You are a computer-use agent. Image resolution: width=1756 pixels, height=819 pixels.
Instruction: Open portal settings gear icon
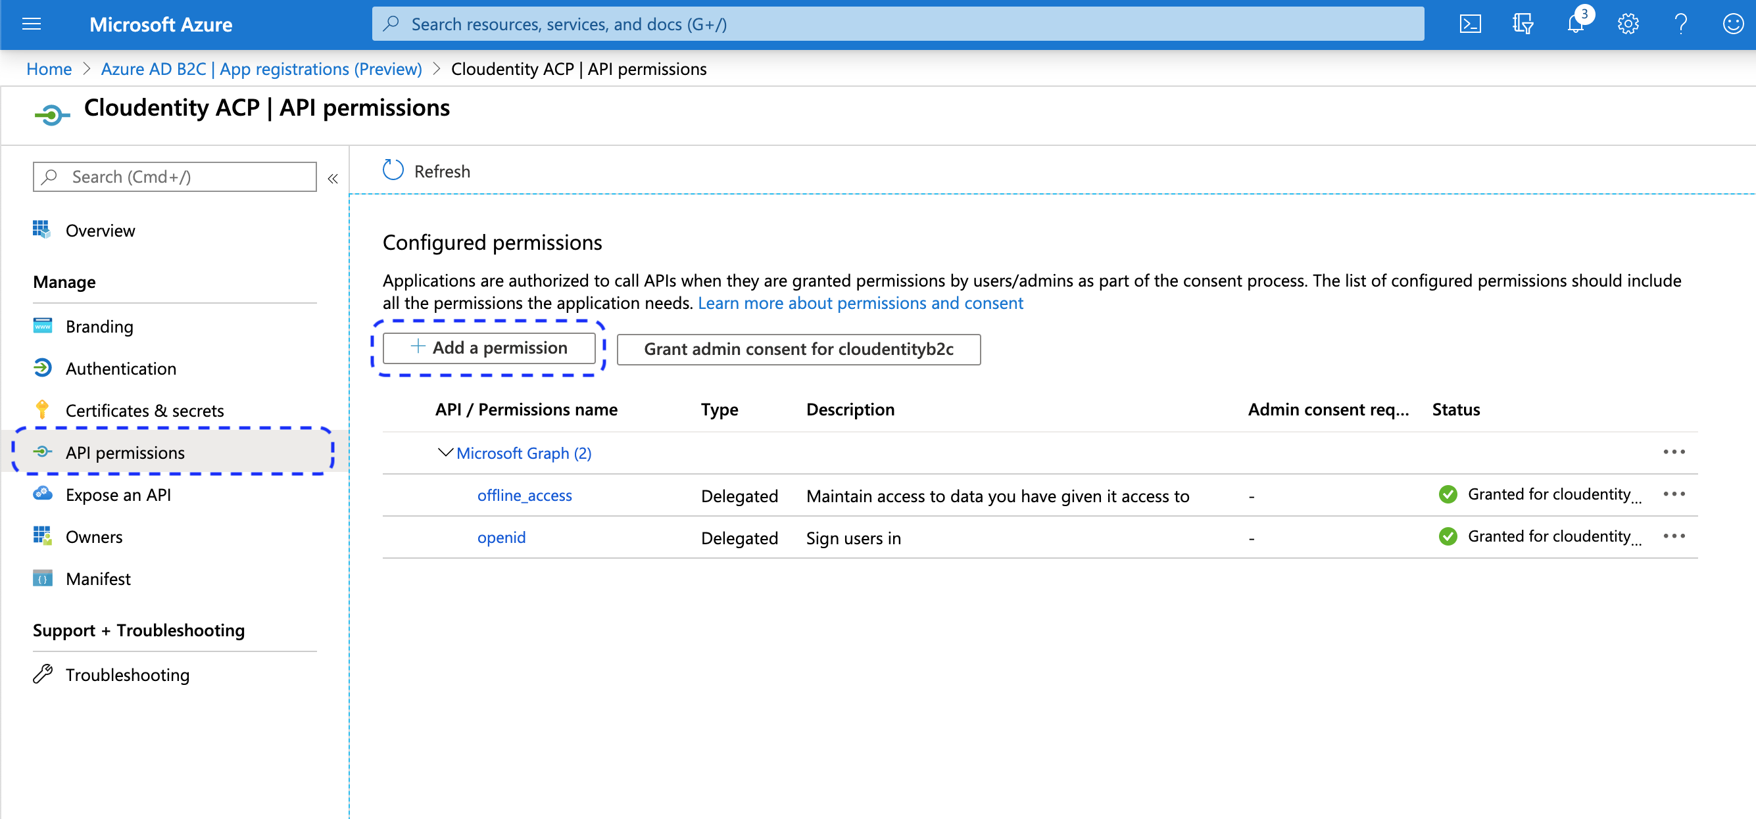click(1628, 24)
